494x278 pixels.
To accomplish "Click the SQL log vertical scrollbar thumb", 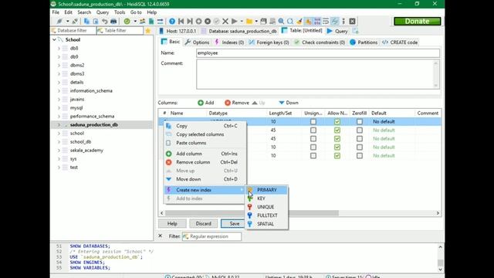I will pyautogui.click(x=440, y=263).
